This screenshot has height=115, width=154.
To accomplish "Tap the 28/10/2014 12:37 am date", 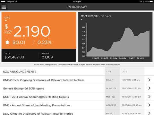I will (x=132, y=105).
